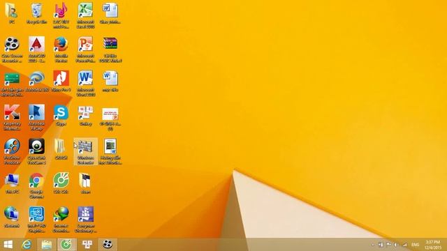This screenshot has width=447, height=251.
Task: Click the ENG input language indicator
Action: (416, 245)
